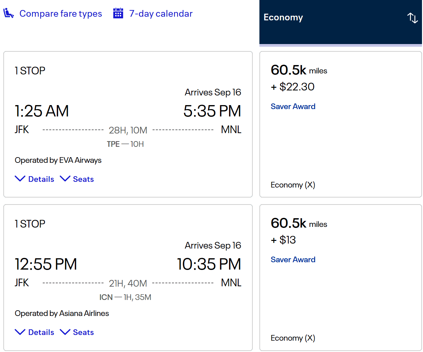
Task: Click the Details chevron on the EVA Airways flight
Action: [20, 179]
